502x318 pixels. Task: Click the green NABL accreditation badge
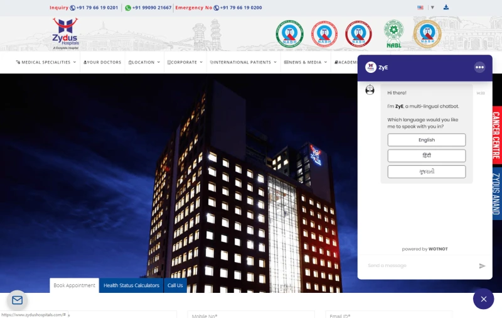[x=393, y=33]
